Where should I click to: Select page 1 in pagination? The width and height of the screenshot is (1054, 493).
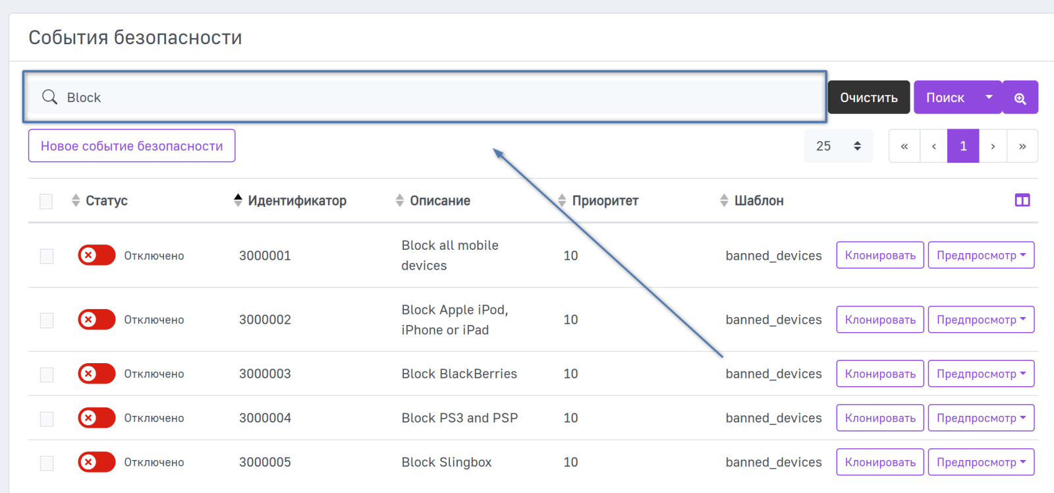[963, 146]
